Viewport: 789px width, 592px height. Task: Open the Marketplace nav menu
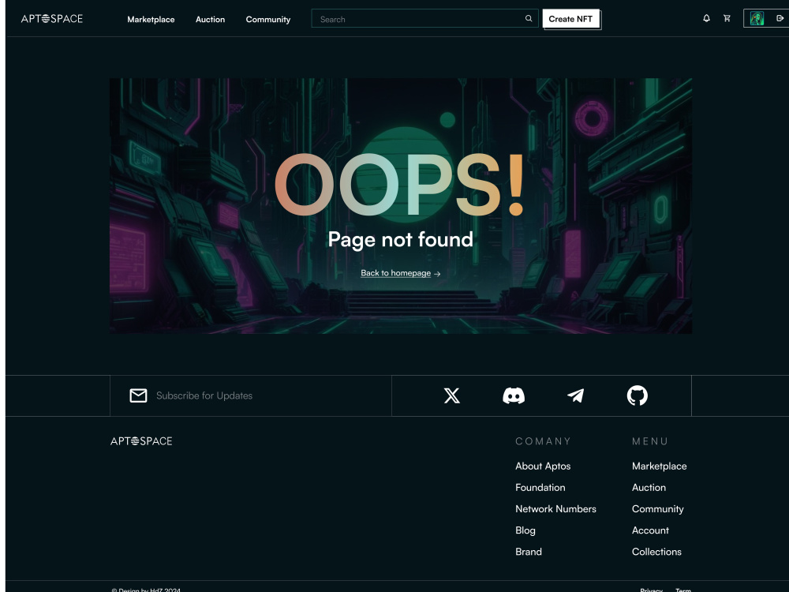pos(151,19)
